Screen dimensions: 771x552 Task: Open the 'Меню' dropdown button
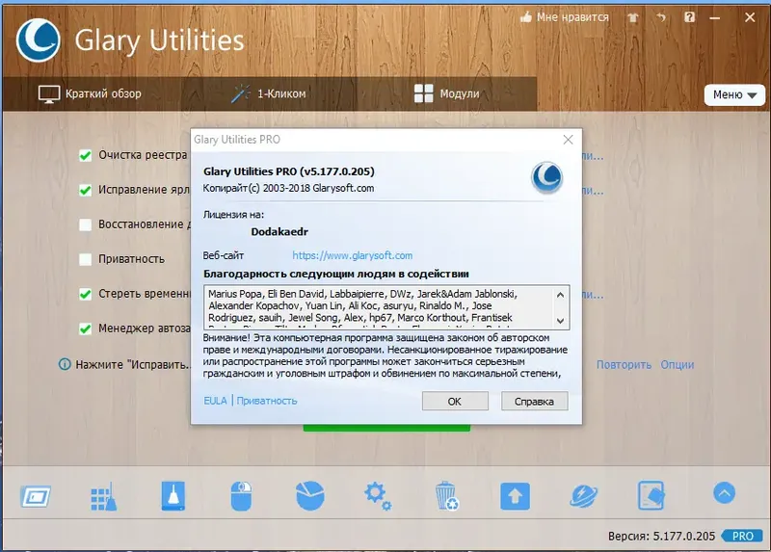pyautogui.click(x=734, y=94)
